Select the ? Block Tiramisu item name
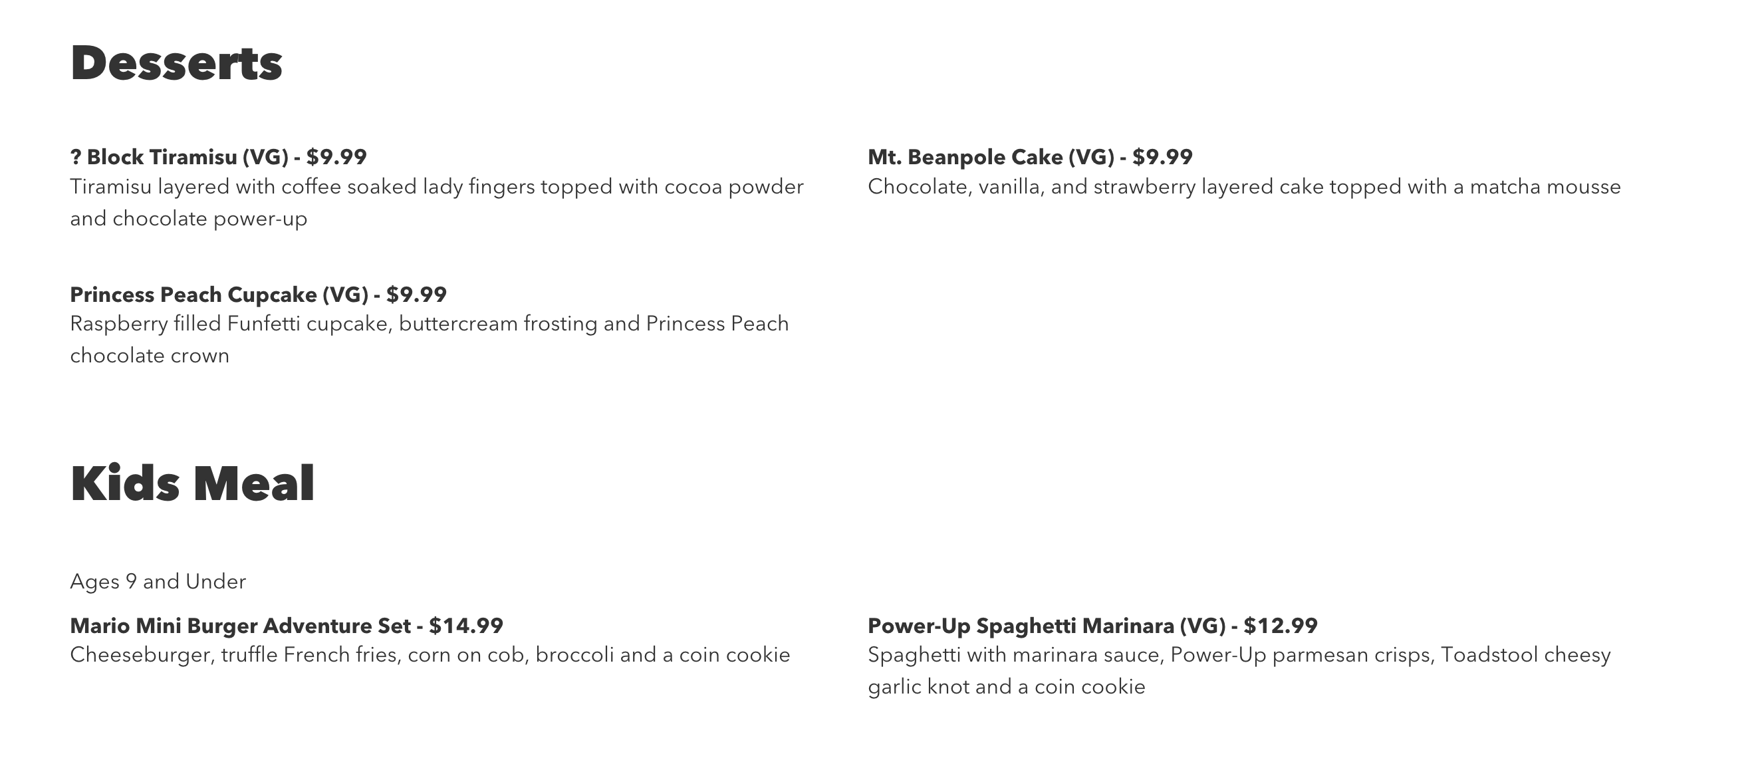Image resolution: width=1754 pixels, height=774 pixels. [154, 157]
